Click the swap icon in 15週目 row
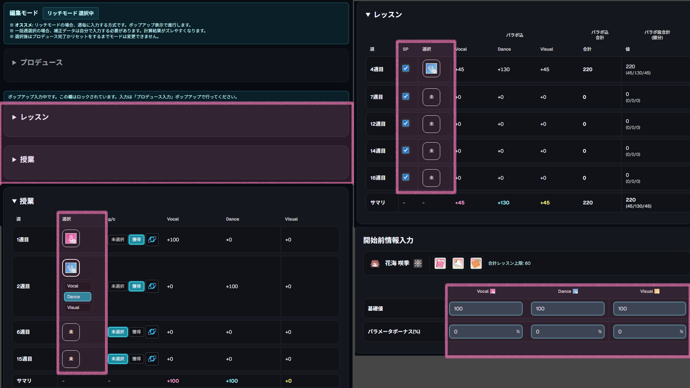Viewport: 690px width, 388px height. [x=152, y=359]
